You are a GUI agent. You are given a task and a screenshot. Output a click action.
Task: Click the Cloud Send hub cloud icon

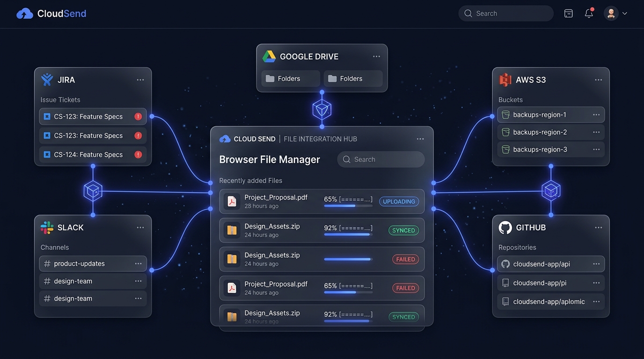click(x=225, y=139)
